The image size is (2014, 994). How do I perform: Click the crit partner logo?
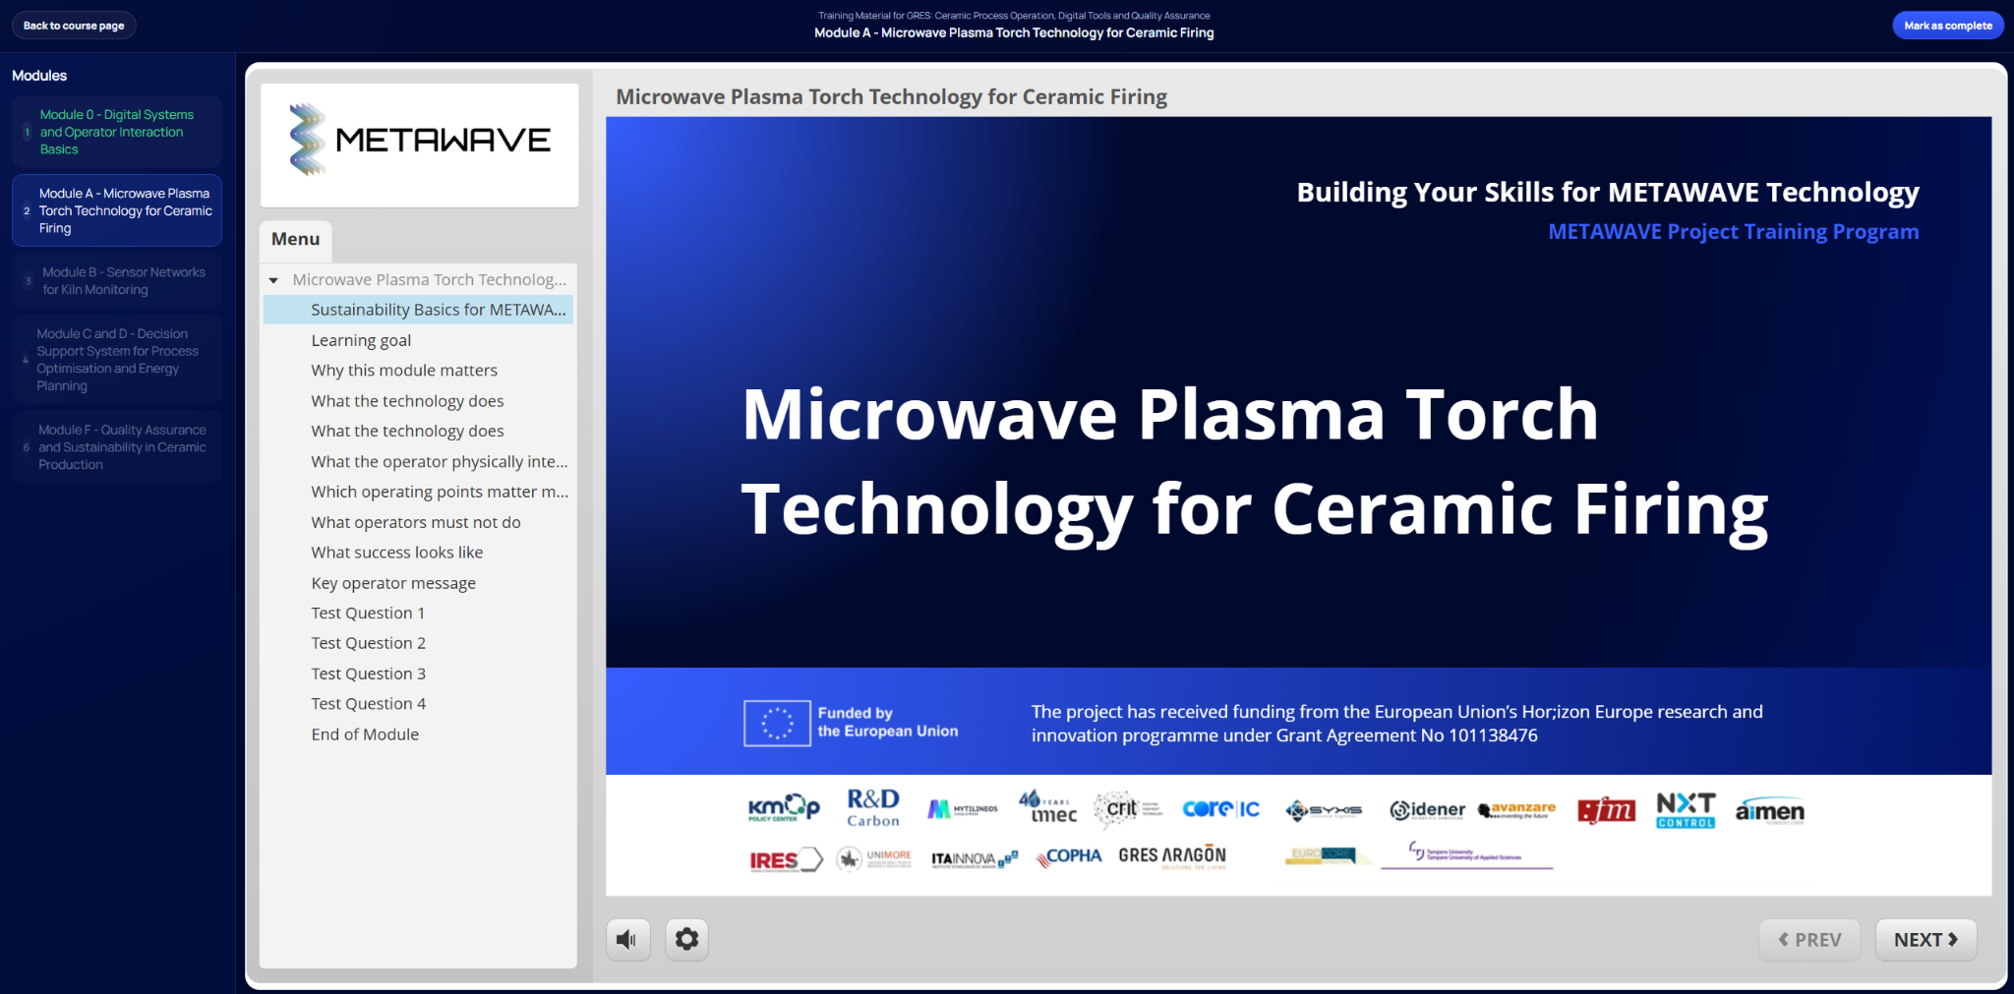click(1128, 809)
